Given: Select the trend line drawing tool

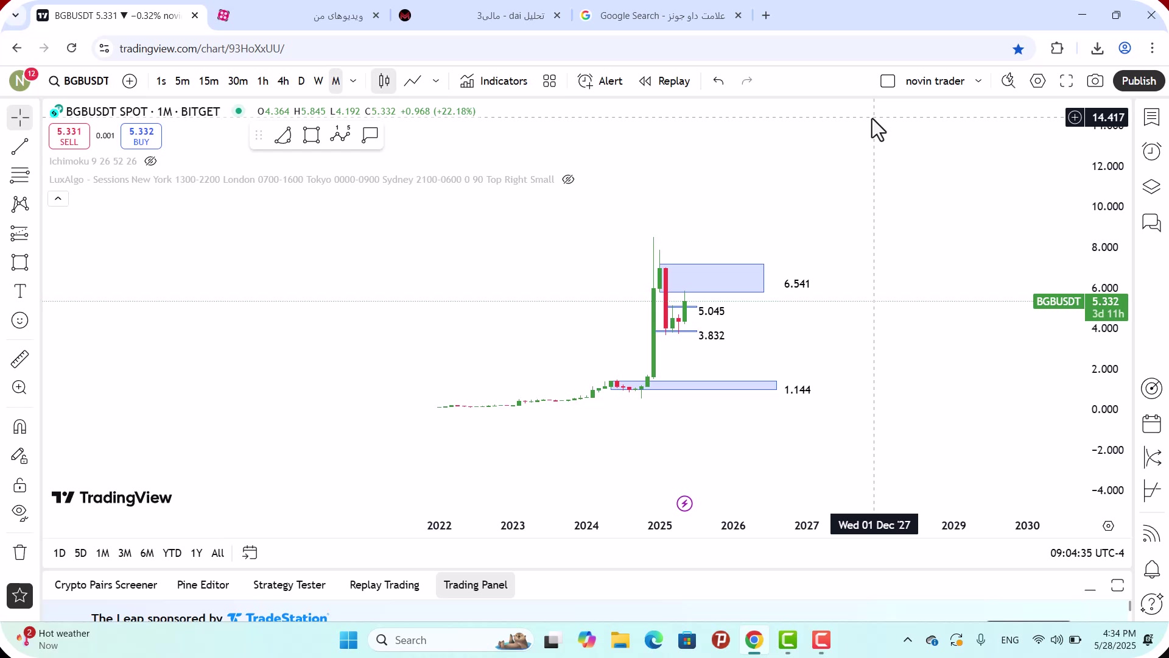Looking at the screenshot, I should (20, 147).
